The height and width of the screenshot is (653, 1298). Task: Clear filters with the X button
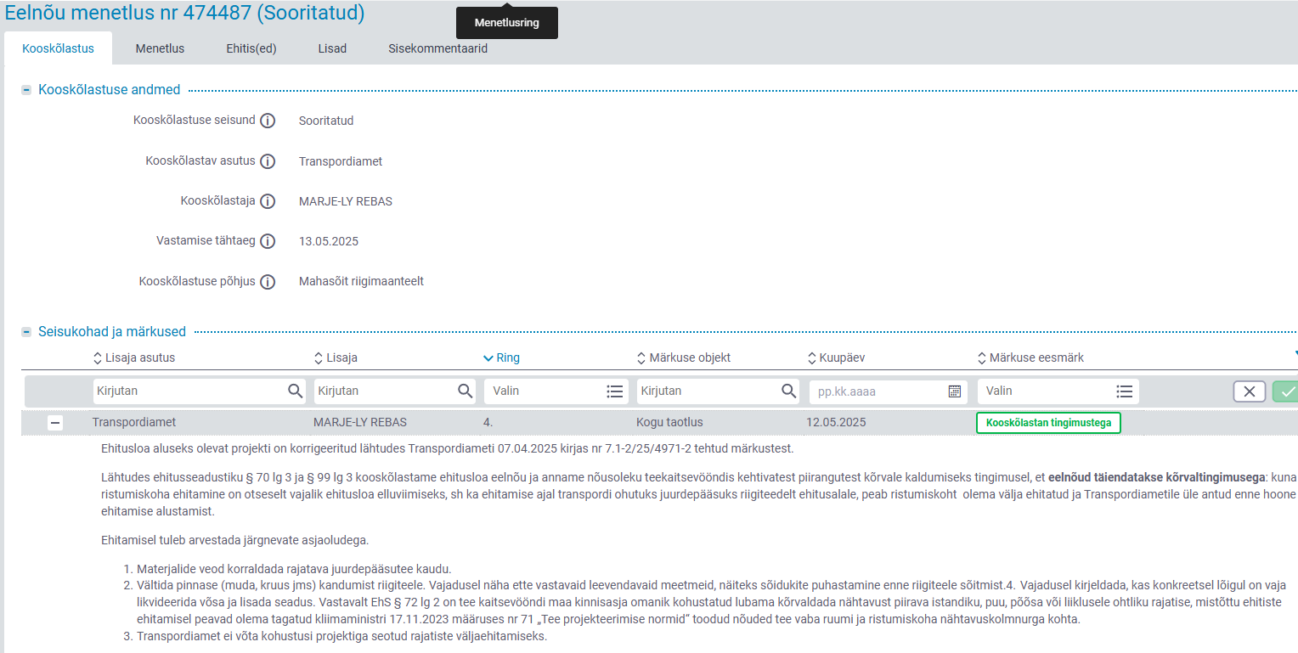pos(1250,391)
